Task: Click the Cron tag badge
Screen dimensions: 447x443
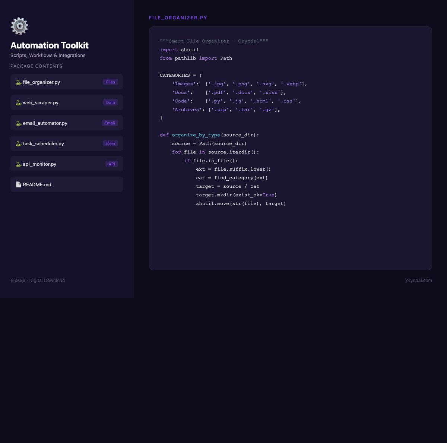Action: [110, 143]
